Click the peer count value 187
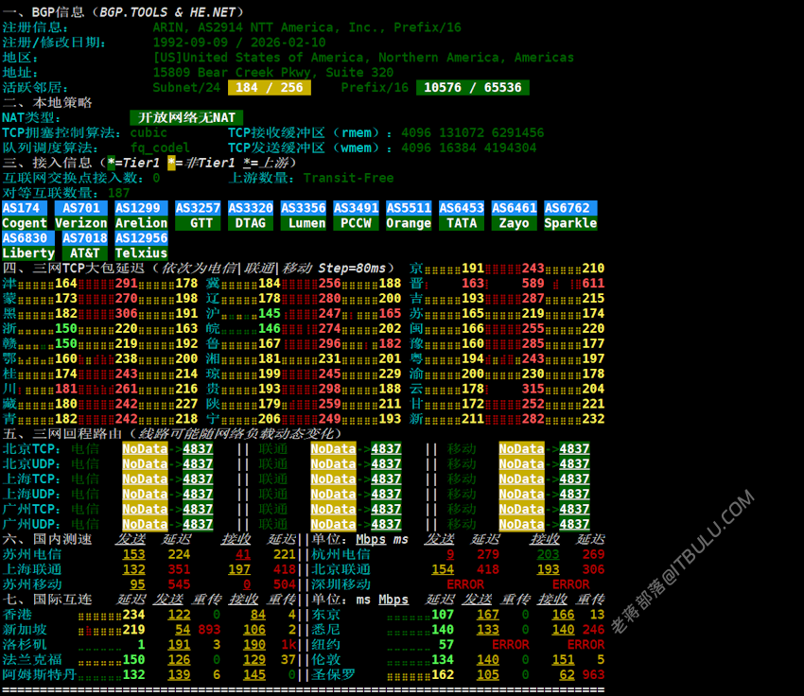The height and width of the screenshot is (696, 804). [x=119, y=193]
